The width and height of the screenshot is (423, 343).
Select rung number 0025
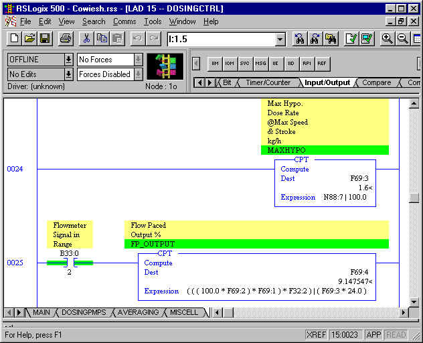point(15,263)
